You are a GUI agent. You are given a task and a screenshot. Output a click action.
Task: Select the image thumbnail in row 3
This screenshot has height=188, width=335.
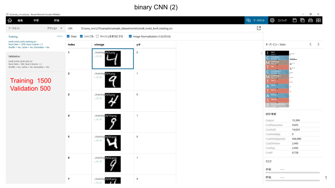point(112,101)
